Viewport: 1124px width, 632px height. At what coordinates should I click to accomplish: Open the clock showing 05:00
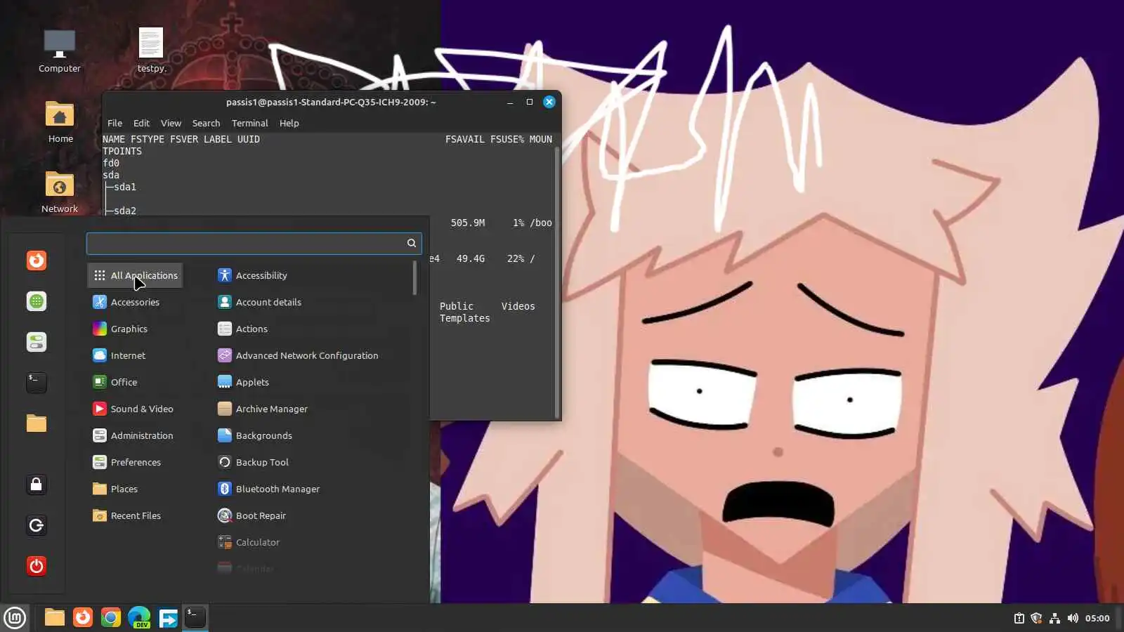[x=1097, y=618]
